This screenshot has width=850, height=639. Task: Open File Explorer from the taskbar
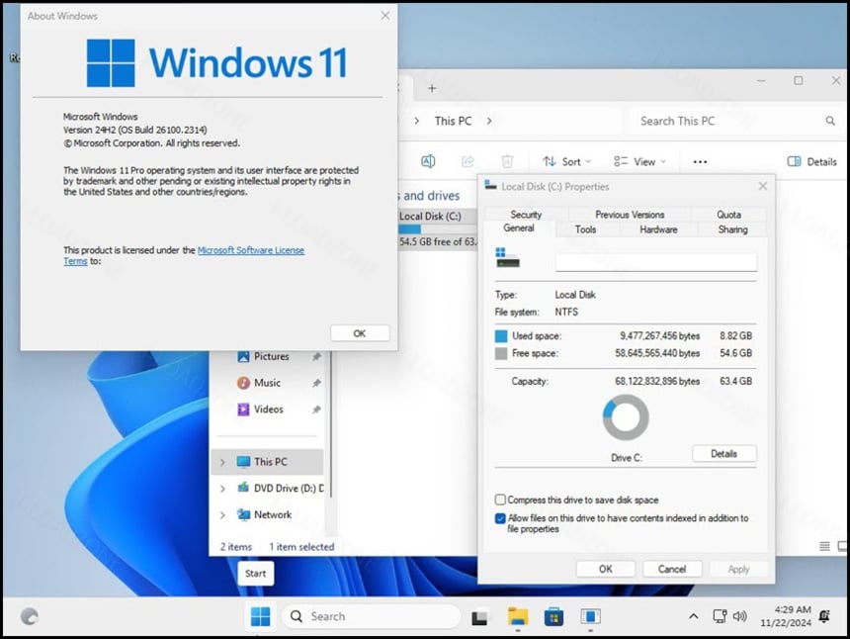tap(518, 616)
